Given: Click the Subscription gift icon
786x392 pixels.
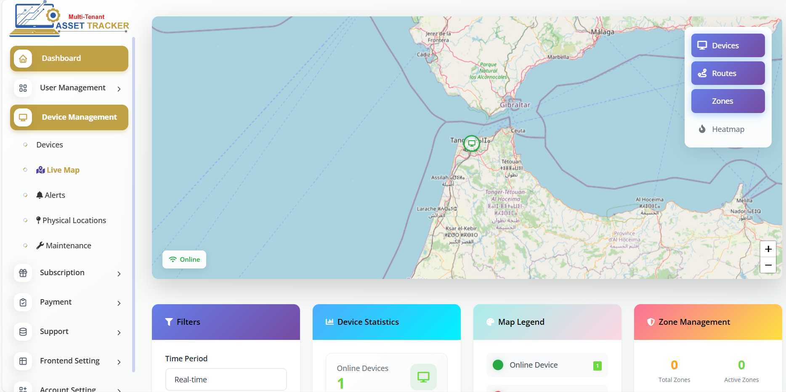Looking at the screenshot, I should click(x=23, y=273).
